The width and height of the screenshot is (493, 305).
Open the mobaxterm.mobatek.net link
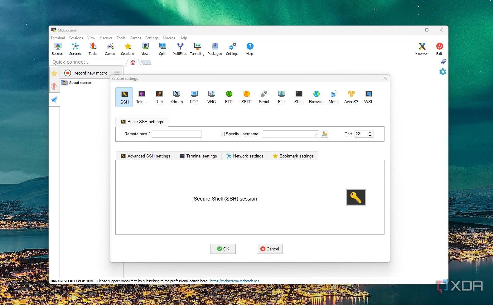[x=234, y=281]
